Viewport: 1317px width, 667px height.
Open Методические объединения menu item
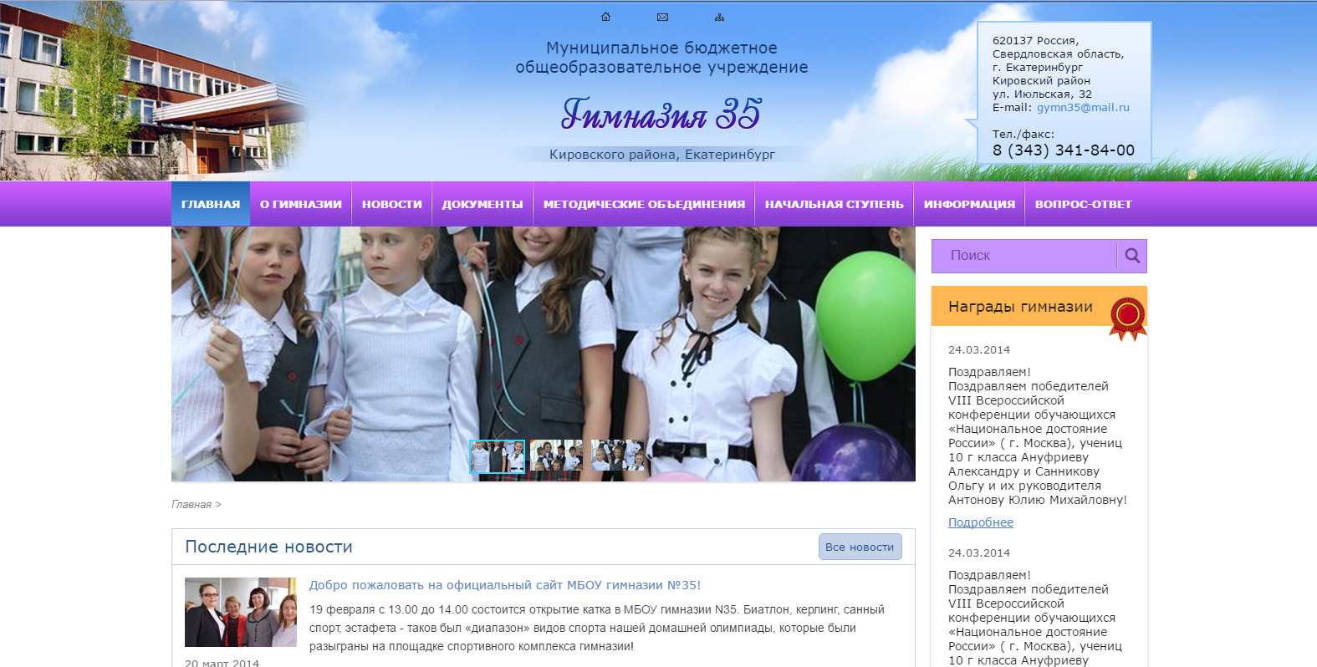click(644, 204)
